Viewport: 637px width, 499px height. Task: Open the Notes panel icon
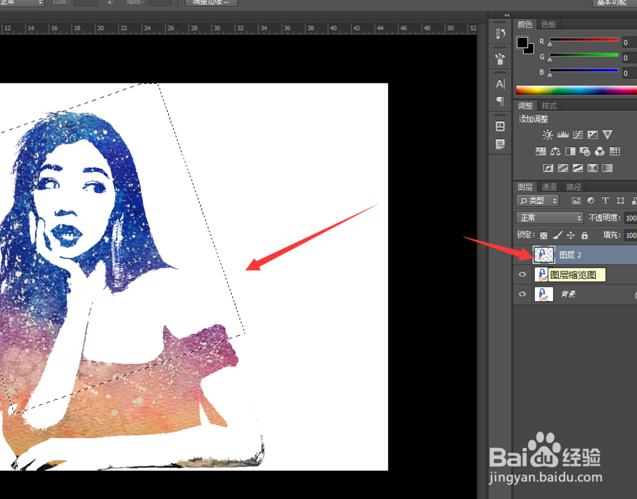coord(500,144)
